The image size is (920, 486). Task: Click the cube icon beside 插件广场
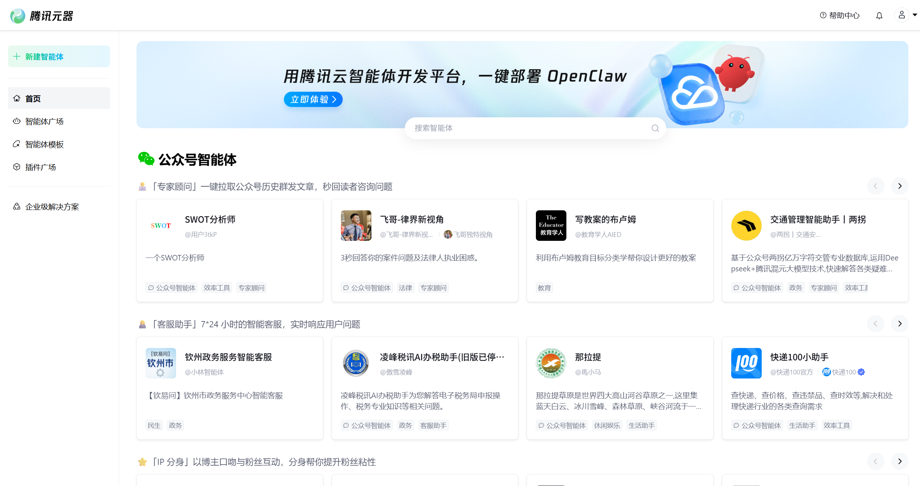(x=17, y=167)
